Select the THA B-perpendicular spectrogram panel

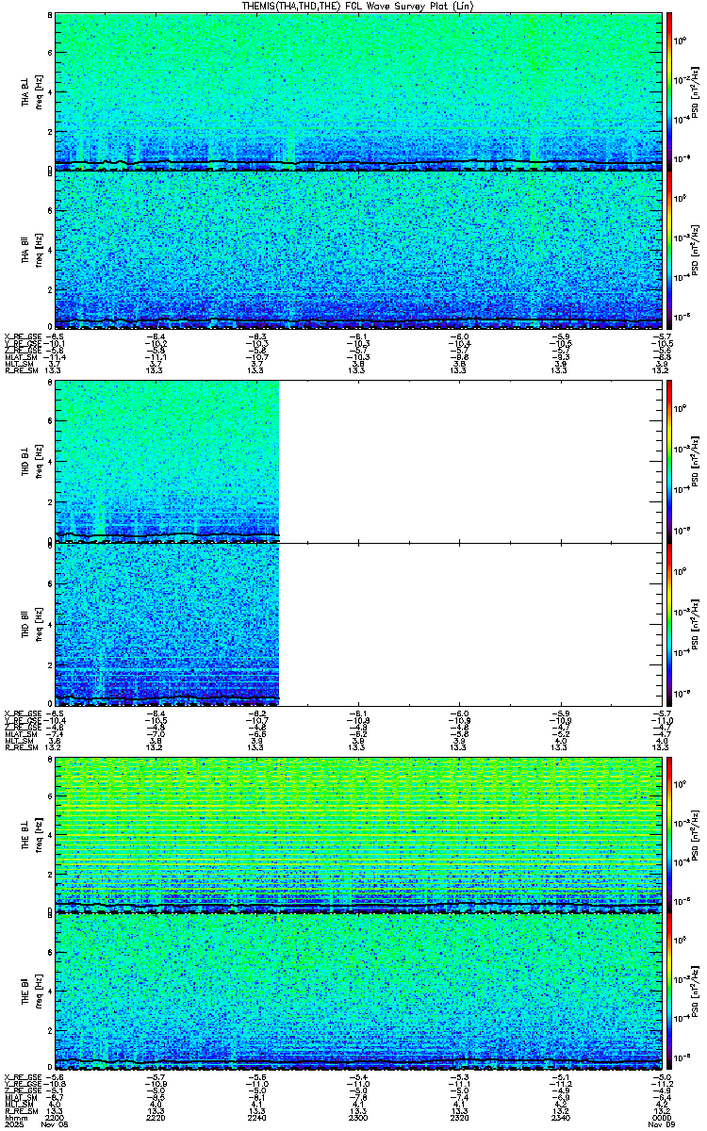click(x=357, y=91)
